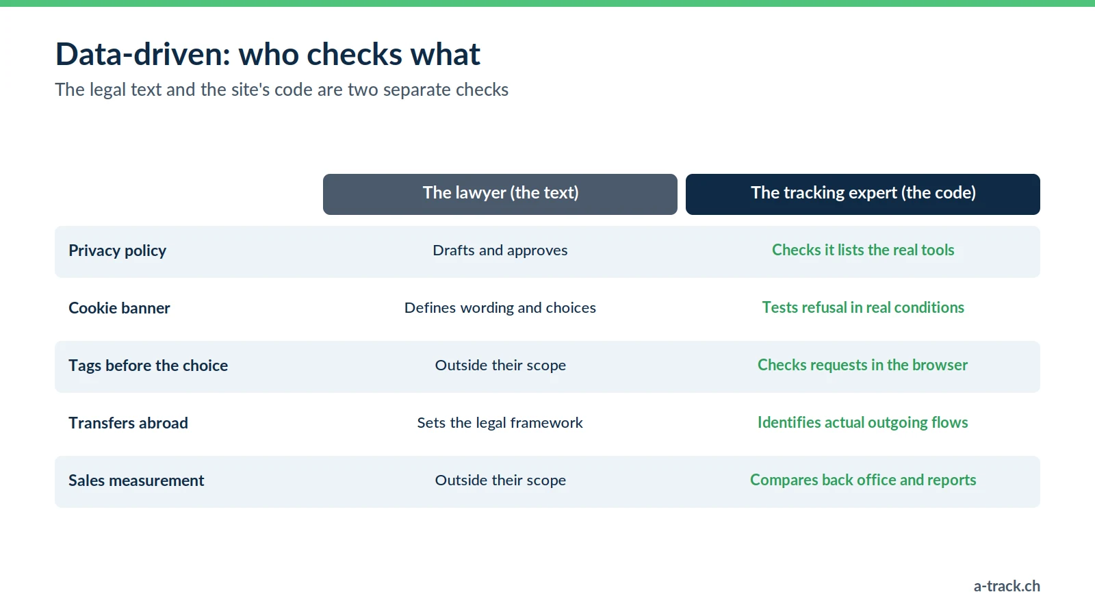Click 'Defines wording and choices' cell
Viewport: 1095px width, 616px height.
(500, 308)
